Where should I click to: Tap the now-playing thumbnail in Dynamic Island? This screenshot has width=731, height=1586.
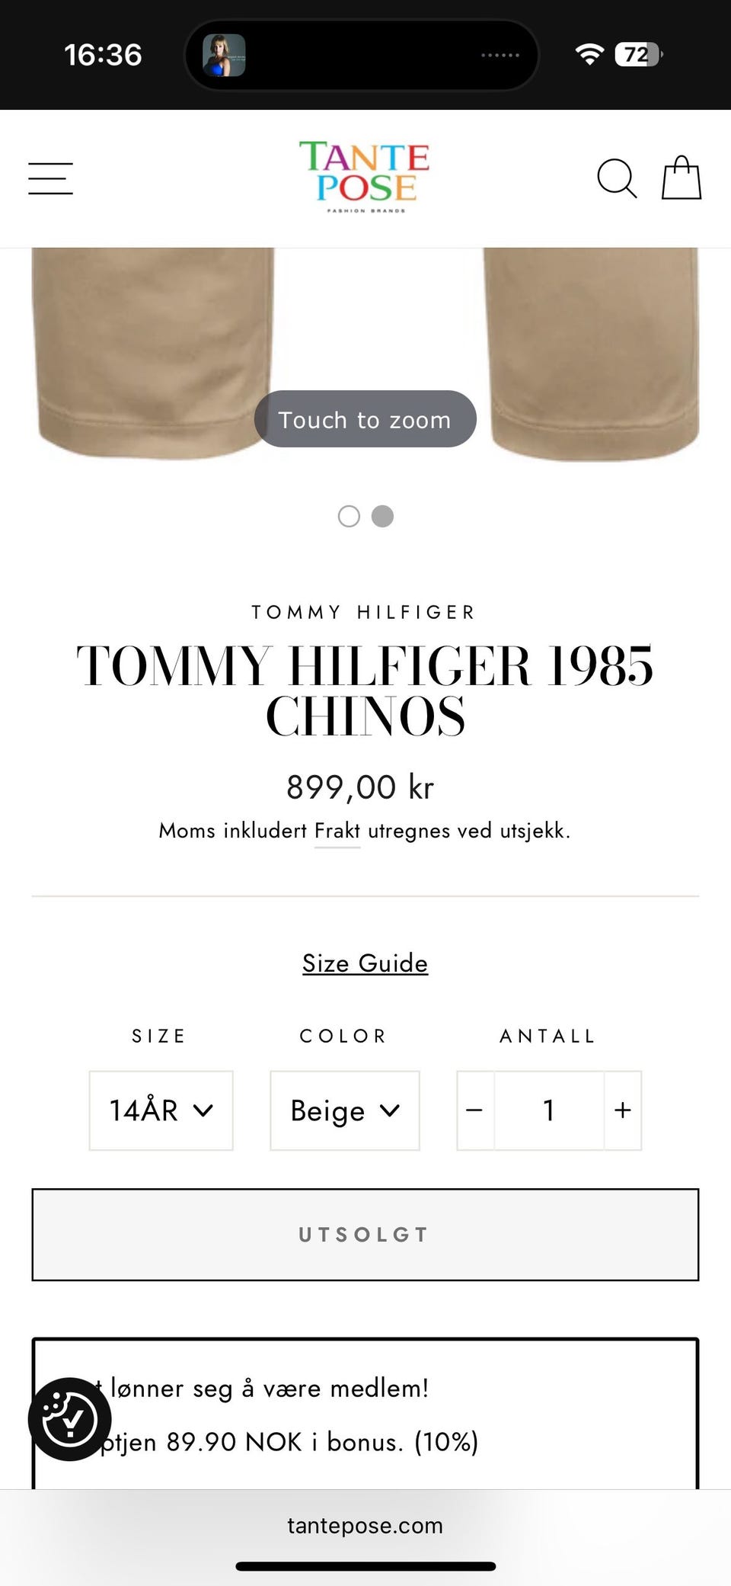(224, 55)
